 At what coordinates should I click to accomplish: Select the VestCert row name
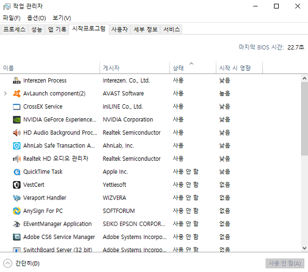[33, 185]
